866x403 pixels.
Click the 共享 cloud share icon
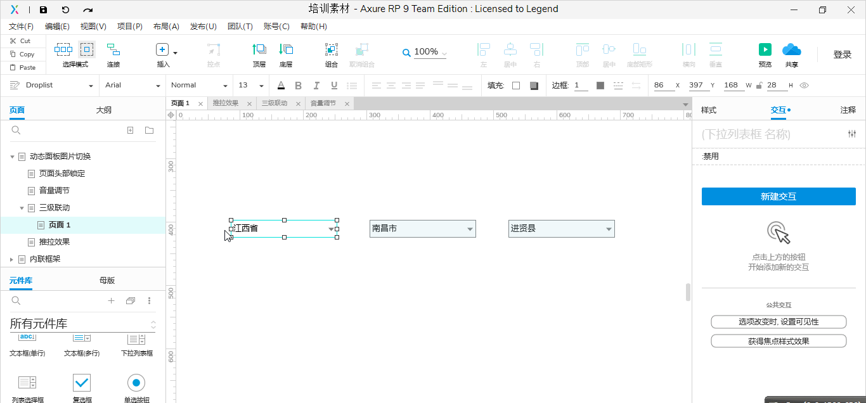[x=791, y=49]
